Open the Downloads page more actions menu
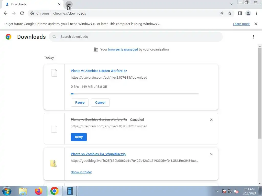The width and height of the screenshot is (262, 196). point(253,37)
